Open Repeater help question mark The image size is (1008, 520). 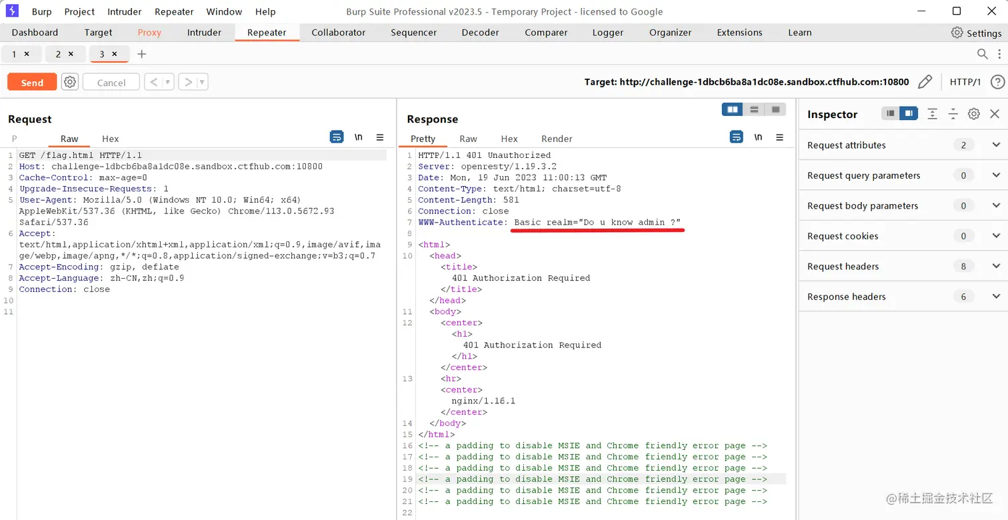[997, 82]
